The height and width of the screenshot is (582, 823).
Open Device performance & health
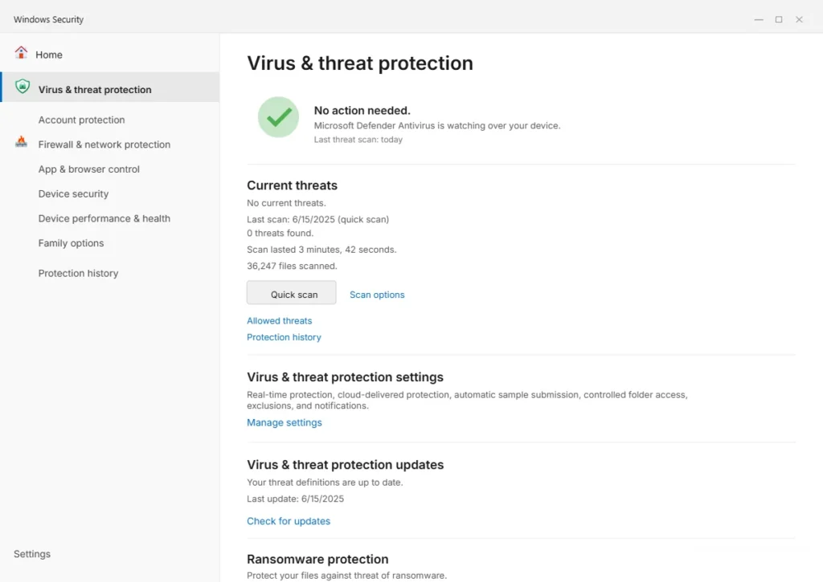(x=104, y=218)
